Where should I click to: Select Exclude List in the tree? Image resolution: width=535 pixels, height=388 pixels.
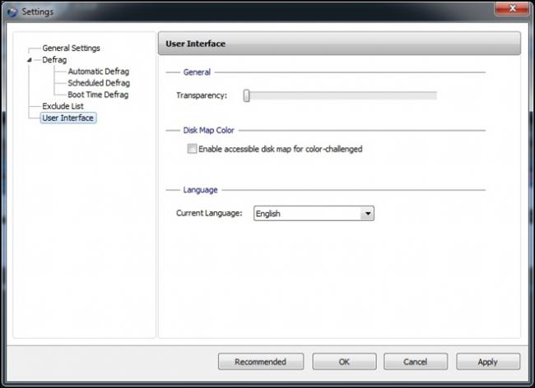(x=63, y=106)
